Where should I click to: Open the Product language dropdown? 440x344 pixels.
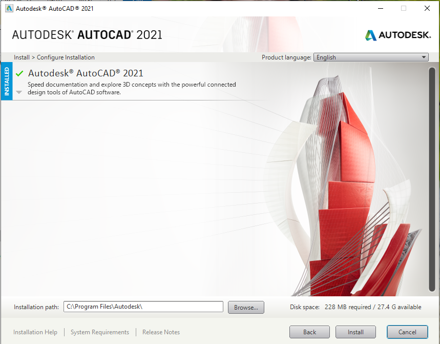point(371,57)
